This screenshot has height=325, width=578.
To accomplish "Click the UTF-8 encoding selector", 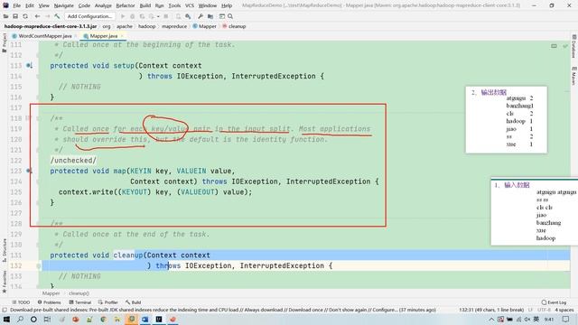I will coord(544,310).
